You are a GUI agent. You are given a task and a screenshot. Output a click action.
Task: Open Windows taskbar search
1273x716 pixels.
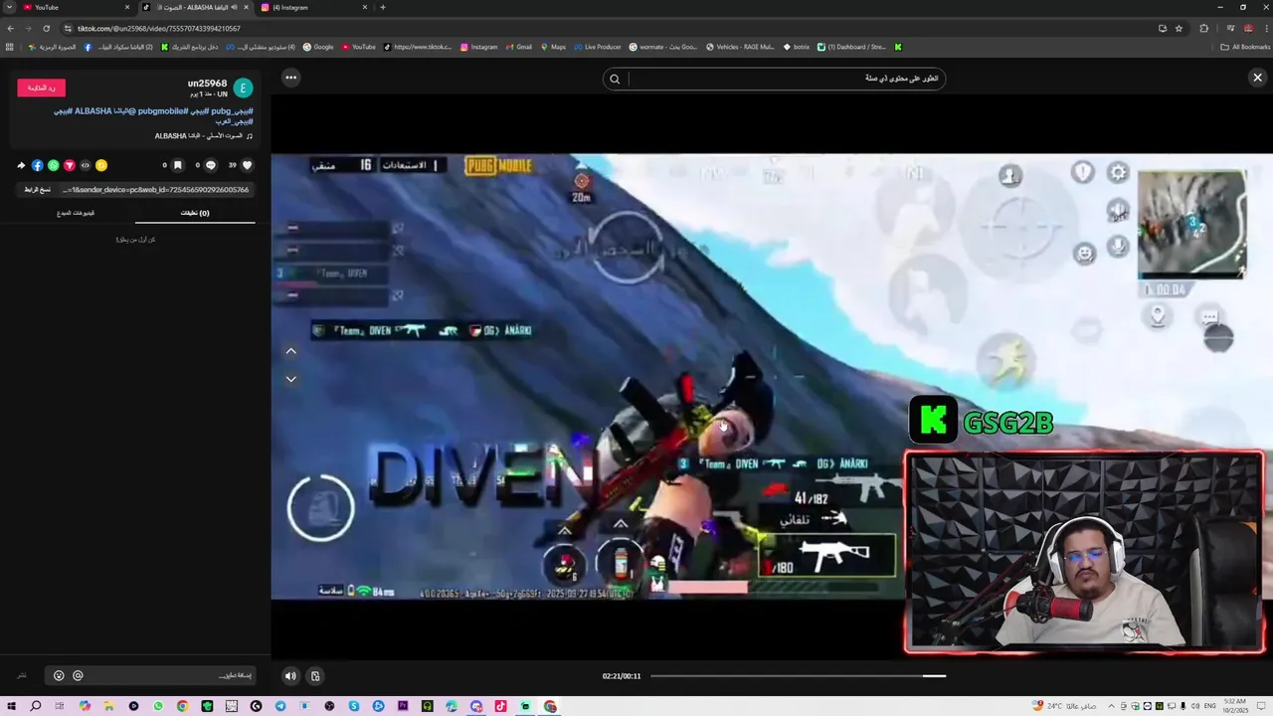[x=36, y=706]
